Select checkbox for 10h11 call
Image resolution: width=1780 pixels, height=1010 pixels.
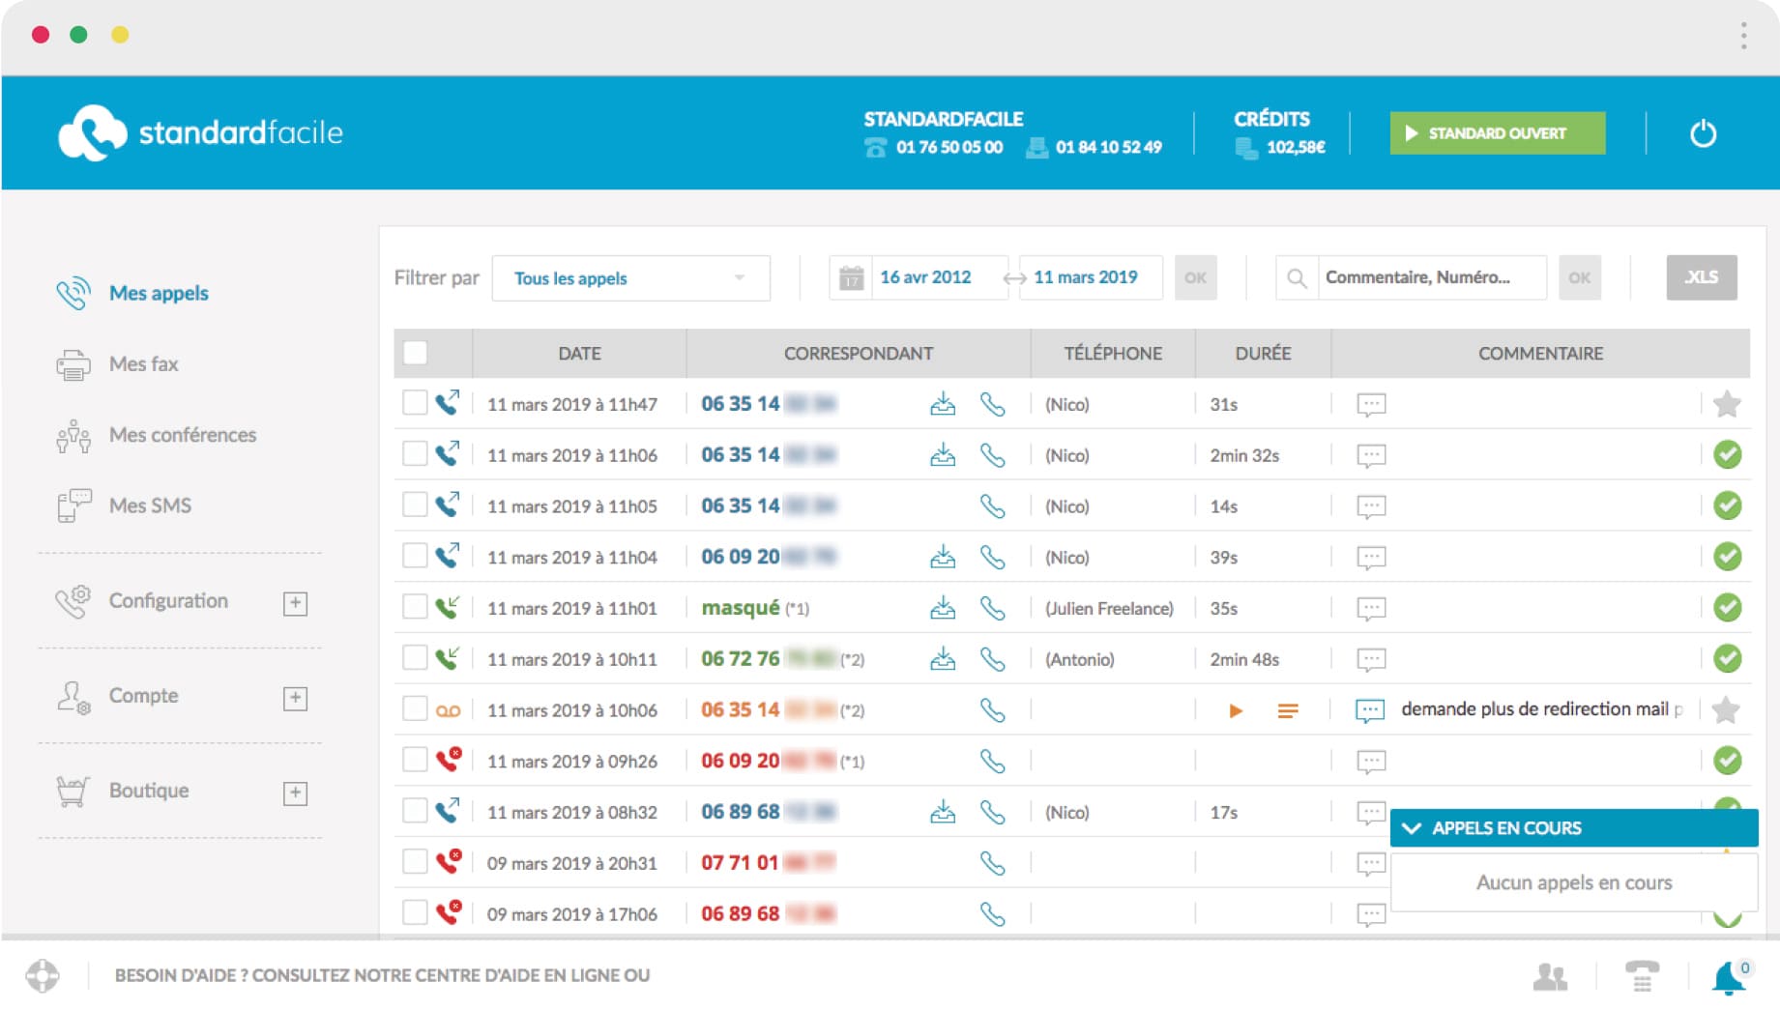[x=415, y=658]
